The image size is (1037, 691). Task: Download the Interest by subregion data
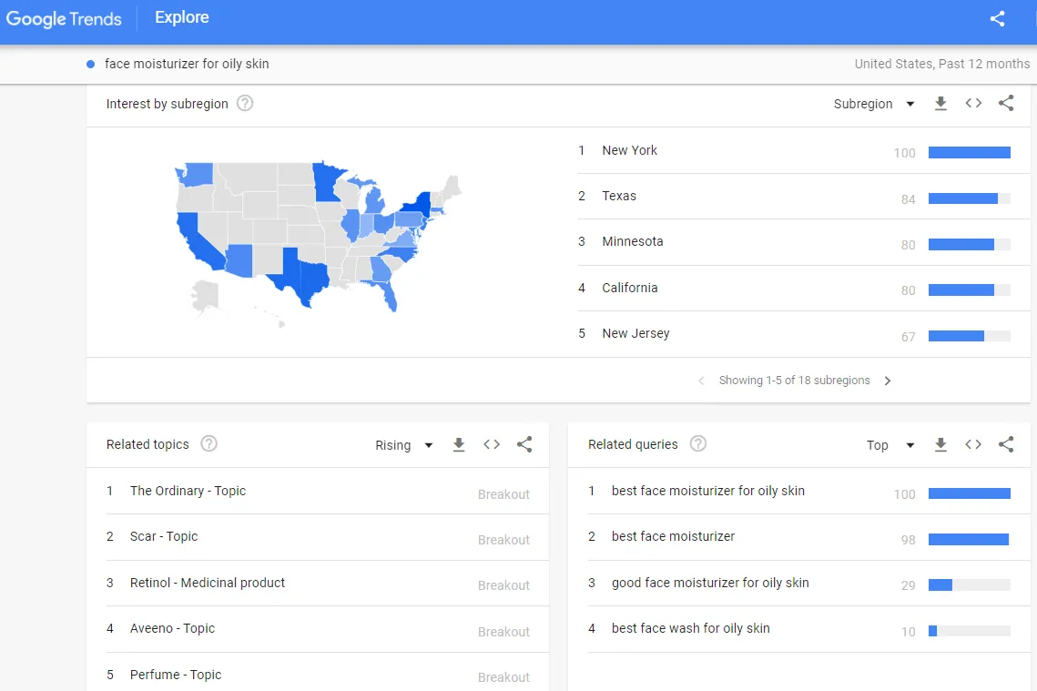[x=940, y=104]
